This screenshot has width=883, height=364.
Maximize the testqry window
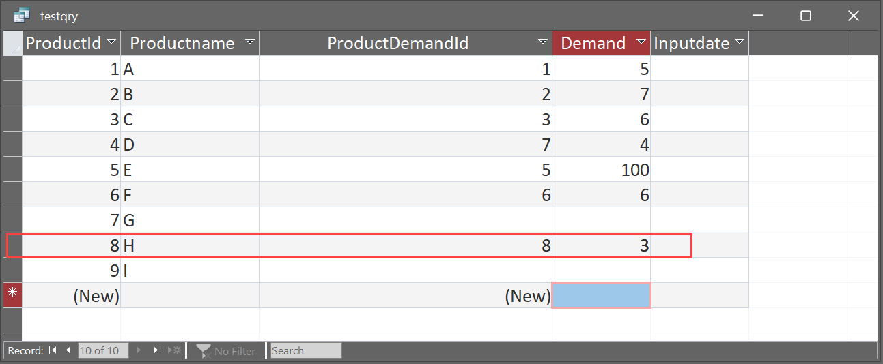[x=806, y=16]
